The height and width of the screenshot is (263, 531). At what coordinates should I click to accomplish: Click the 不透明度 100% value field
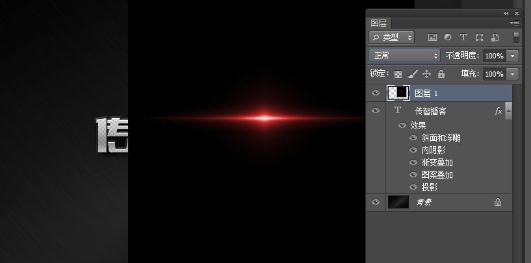click(495, 56)
